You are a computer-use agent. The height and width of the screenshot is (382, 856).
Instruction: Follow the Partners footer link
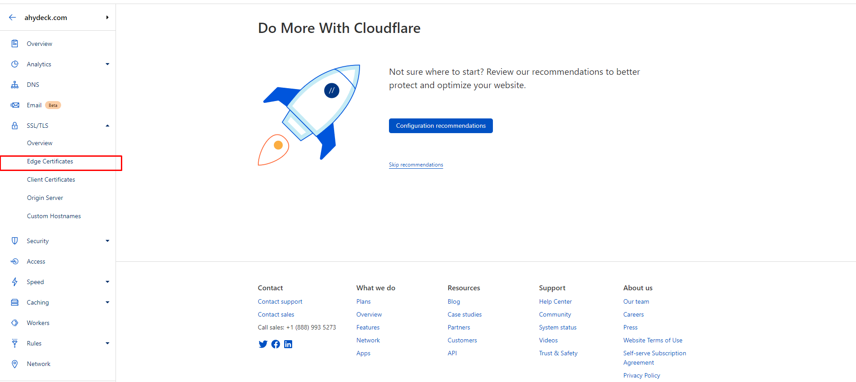click(459, 327)
